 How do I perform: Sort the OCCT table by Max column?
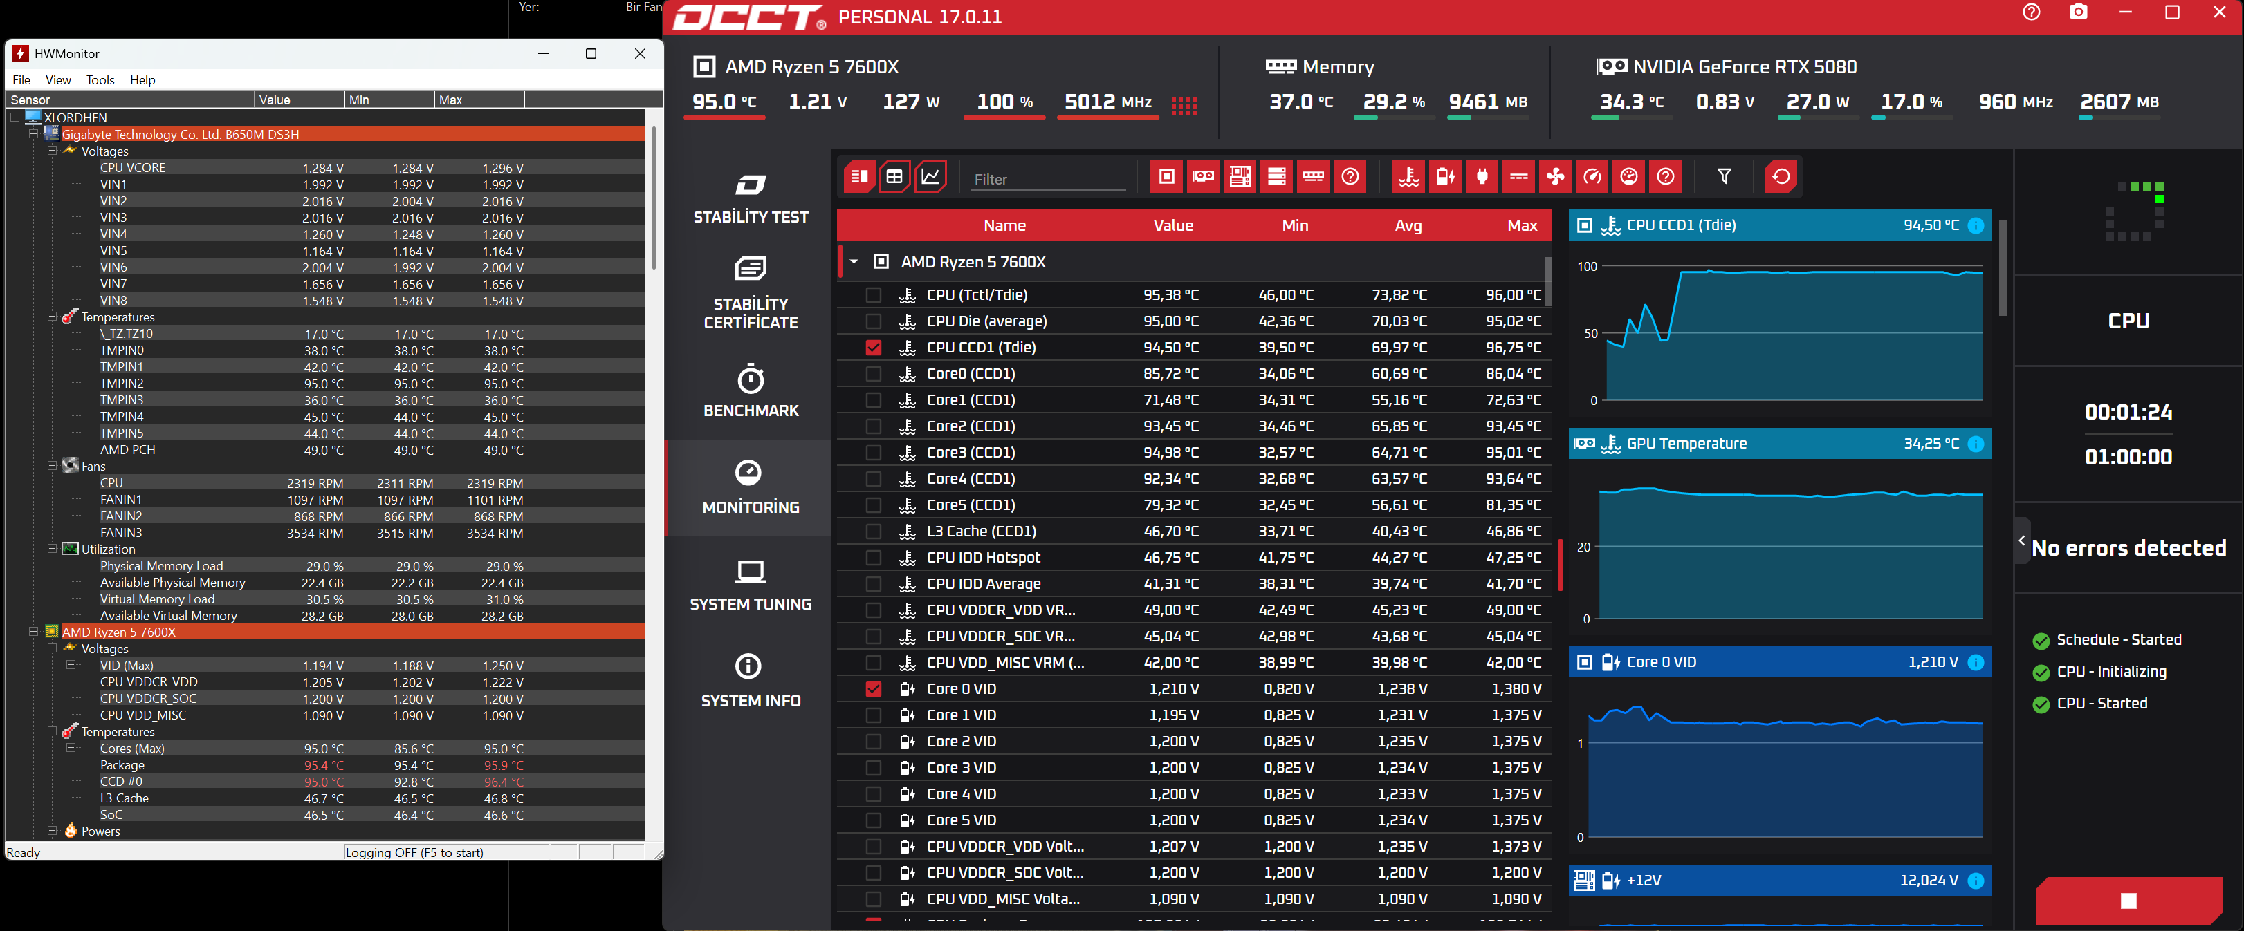click(1522, 225)
